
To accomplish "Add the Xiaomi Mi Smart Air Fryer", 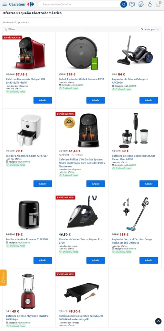I will coord(43,184).
